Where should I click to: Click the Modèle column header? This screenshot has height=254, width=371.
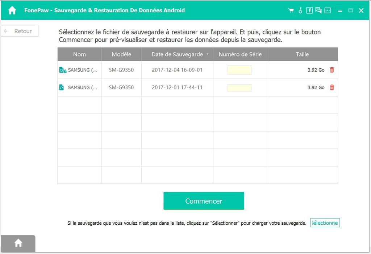pos(121,54)
